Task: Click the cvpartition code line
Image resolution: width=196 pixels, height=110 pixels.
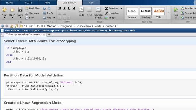Action: click(x=44, y=82)
